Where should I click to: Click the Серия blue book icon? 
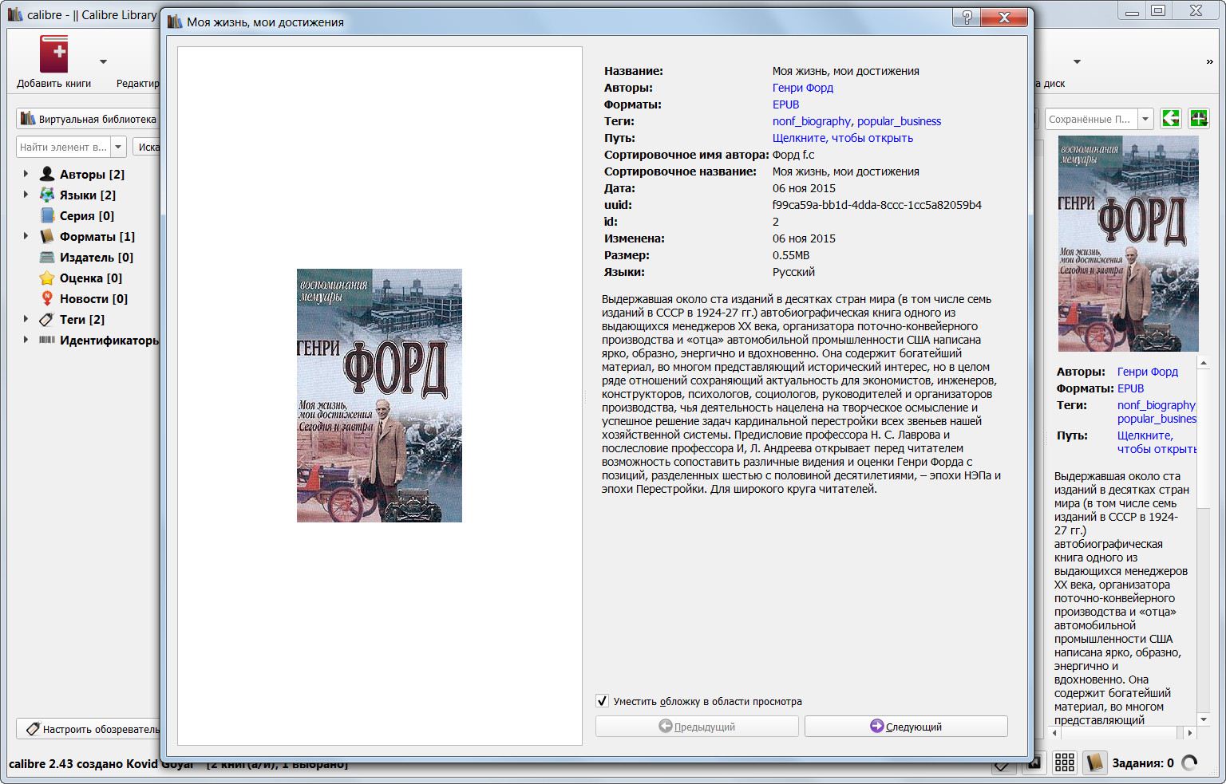[47, 215]
